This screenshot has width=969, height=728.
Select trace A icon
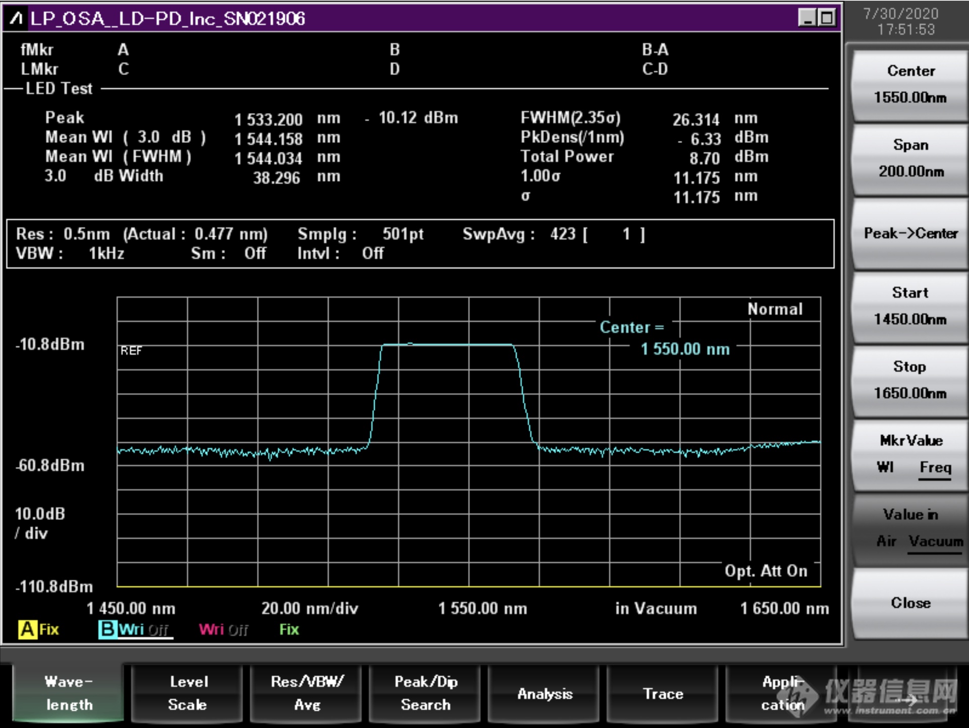point(27,629)
